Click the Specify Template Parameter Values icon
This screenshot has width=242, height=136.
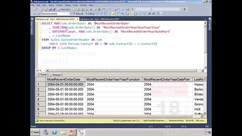tap(158, 14)
